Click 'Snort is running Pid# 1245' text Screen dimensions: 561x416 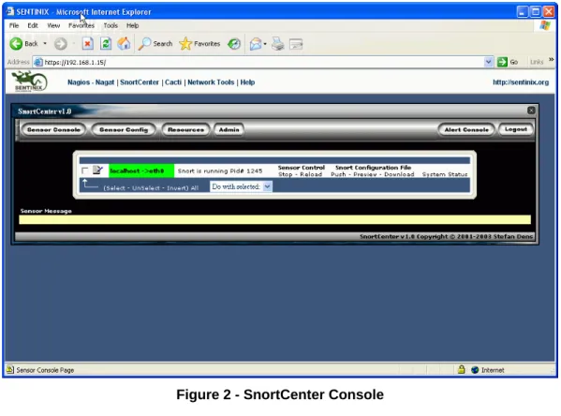click(x=220, y=171)
